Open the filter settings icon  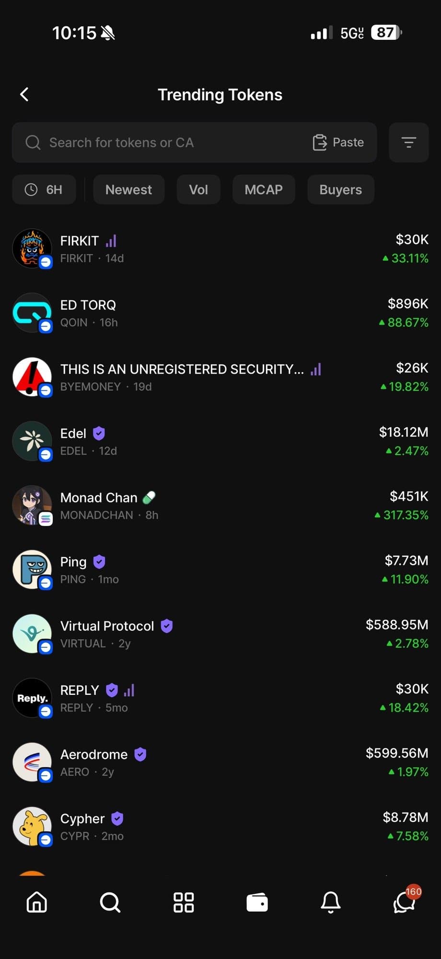tap(408, 142)
